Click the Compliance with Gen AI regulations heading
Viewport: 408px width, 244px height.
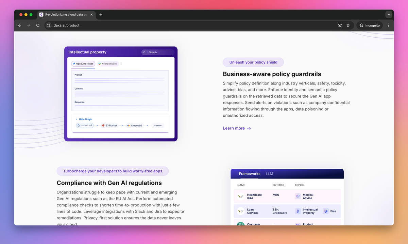point(109,183)
